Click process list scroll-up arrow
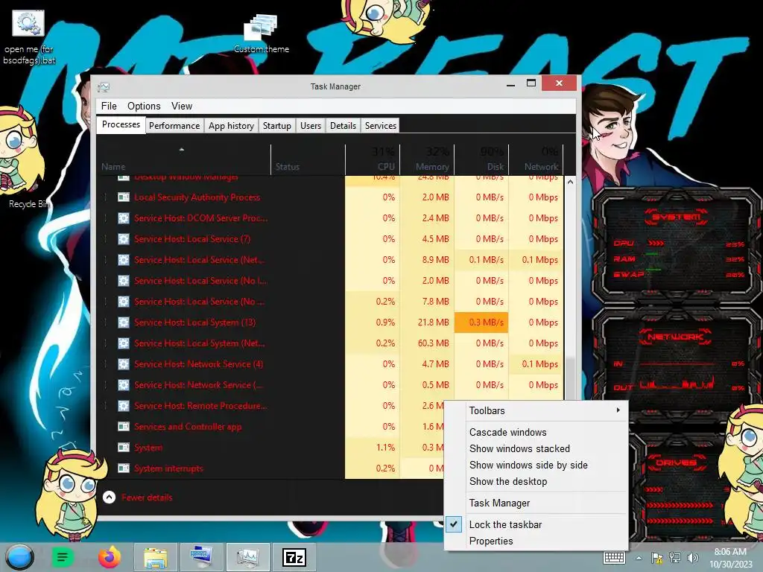Screen dimensions: 763x572 (x=570, y=182)
